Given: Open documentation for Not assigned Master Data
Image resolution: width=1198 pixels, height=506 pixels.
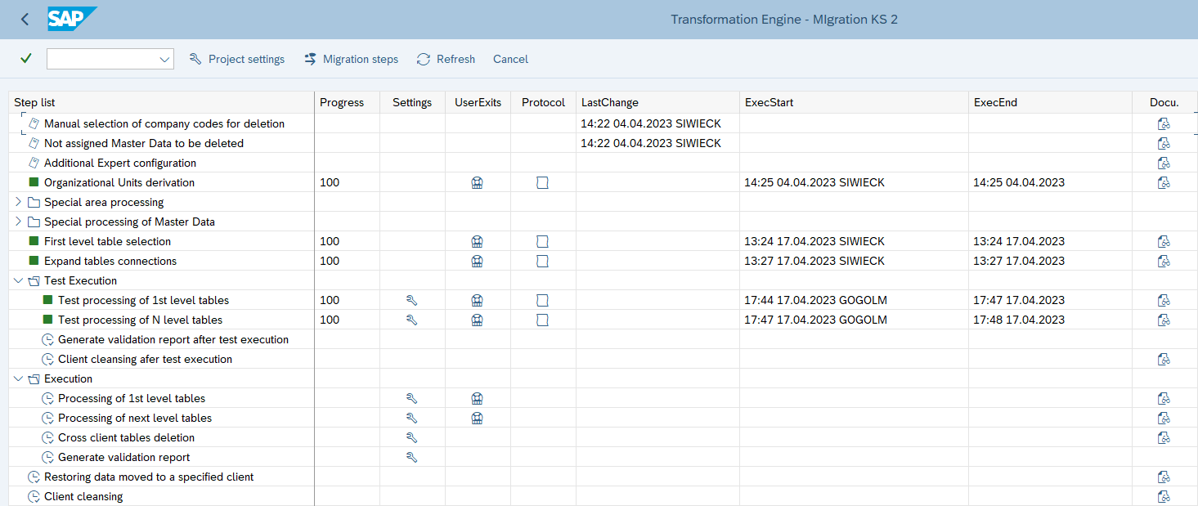Looking at the screenshot, I should 1164,144.
